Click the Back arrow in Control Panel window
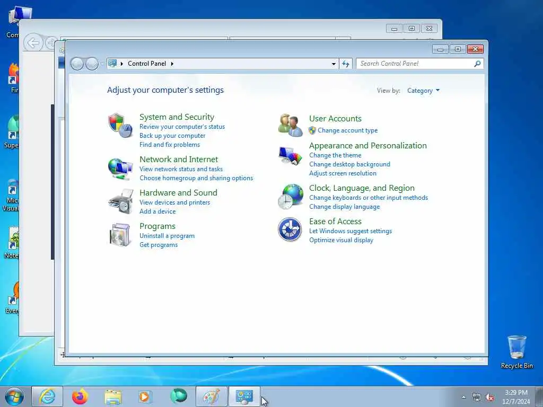 tap(77, 64)
